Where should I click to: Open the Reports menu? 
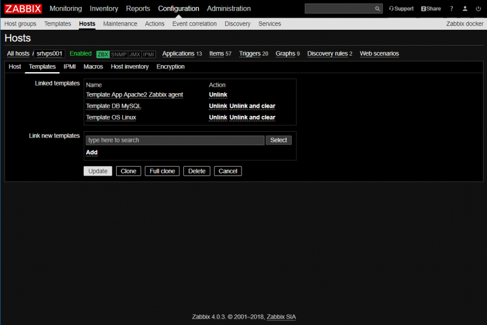tap(138, 9)
